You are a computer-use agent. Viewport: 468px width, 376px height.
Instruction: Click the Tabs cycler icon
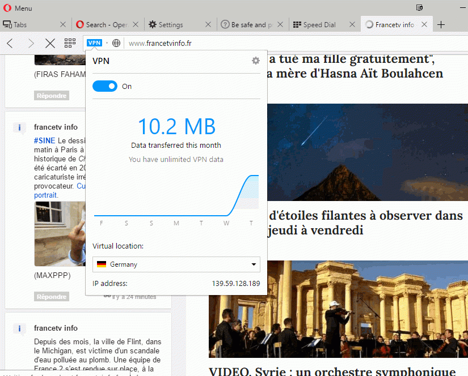coord(7,24)
